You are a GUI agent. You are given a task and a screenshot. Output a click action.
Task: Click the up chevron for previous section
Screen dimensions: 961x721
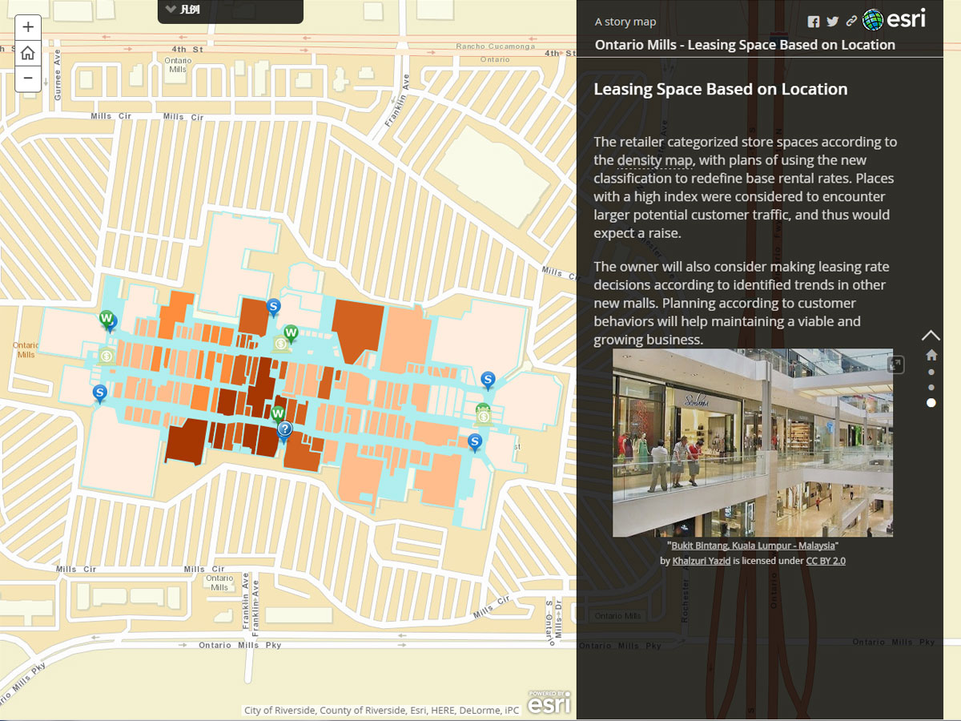(x=931, y=335)
